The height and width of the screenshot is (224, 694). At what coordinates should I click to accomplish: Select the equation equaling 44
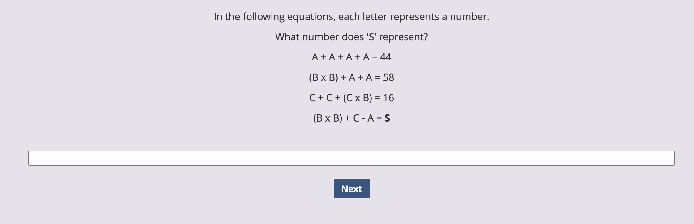(x=352, y=57)
